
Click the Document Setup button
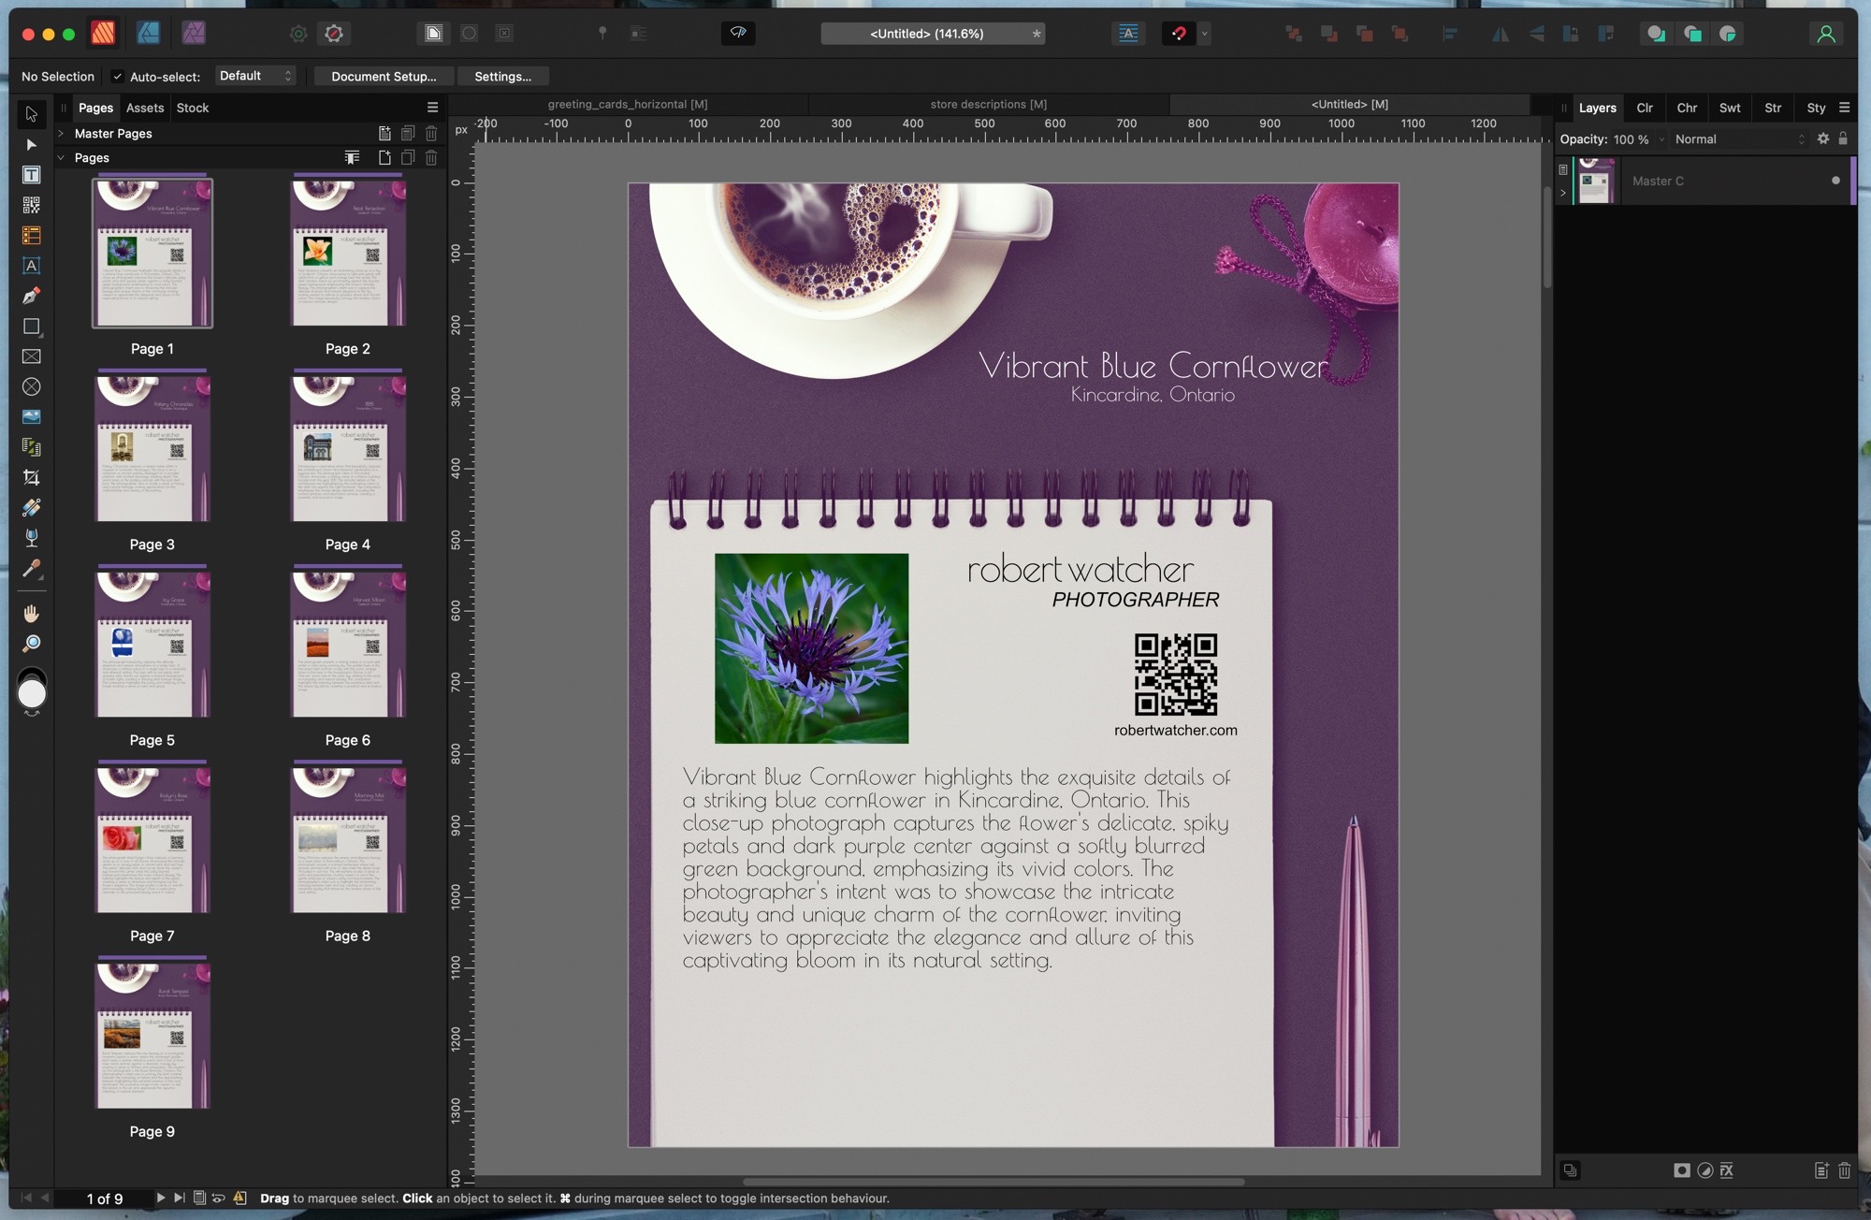click(x=384, y=77)
